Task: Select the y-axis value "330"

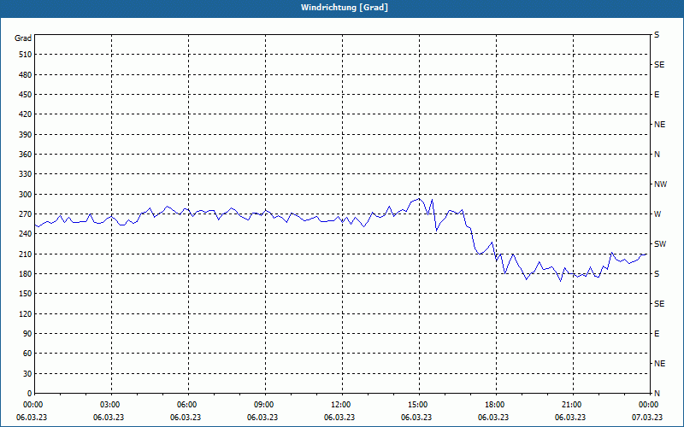Action: click(26, 174)
